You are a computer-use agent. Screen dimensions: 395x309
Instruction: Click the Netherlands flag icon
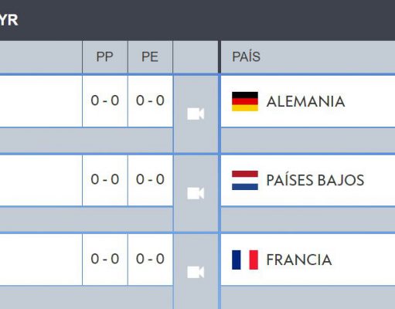coord(245,180)
